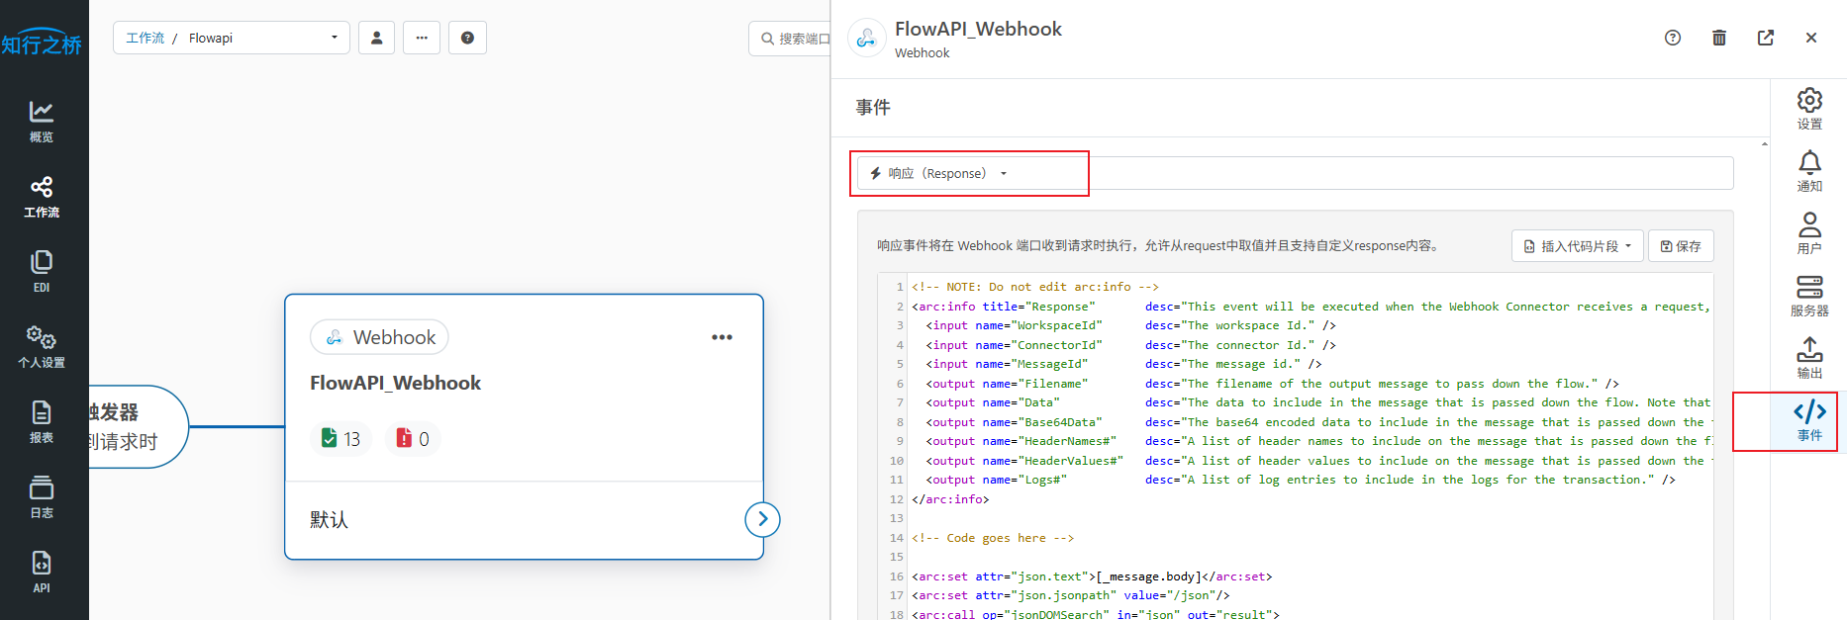Open 个人设置 personal settings in sidebar
Viewport: 1847px width, 620px height.
click(x=42, y=347)
